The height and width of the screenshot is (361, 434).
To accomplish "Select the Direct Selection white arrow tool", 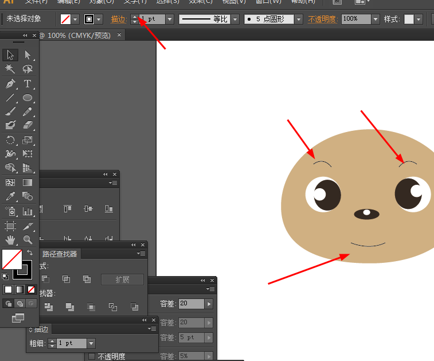I will (28, 56).
